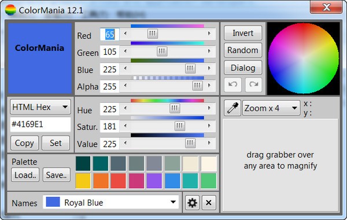347x220 pixels.
Task: Decrease Saturation with the left arrow
Action: (x=125, y=126)
